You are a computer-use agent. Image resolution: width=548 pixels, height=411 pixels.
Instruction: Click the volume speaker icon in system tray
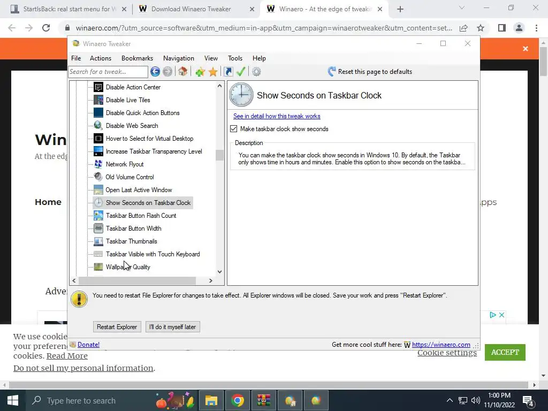click(475, 400)
